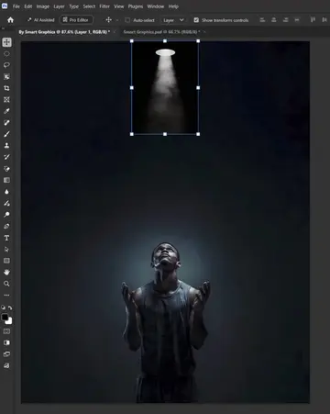Screen dimensions: 330x414
Task: Select the History Brush tool
Action: [6, 157]
